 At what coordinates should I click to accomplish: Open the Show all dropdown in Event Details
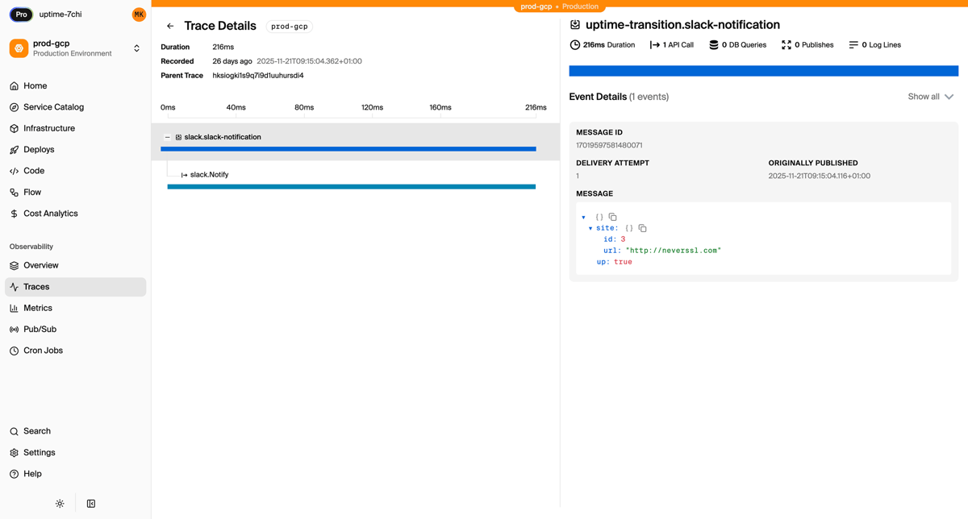pyautogui.click(x=930, y=96)
